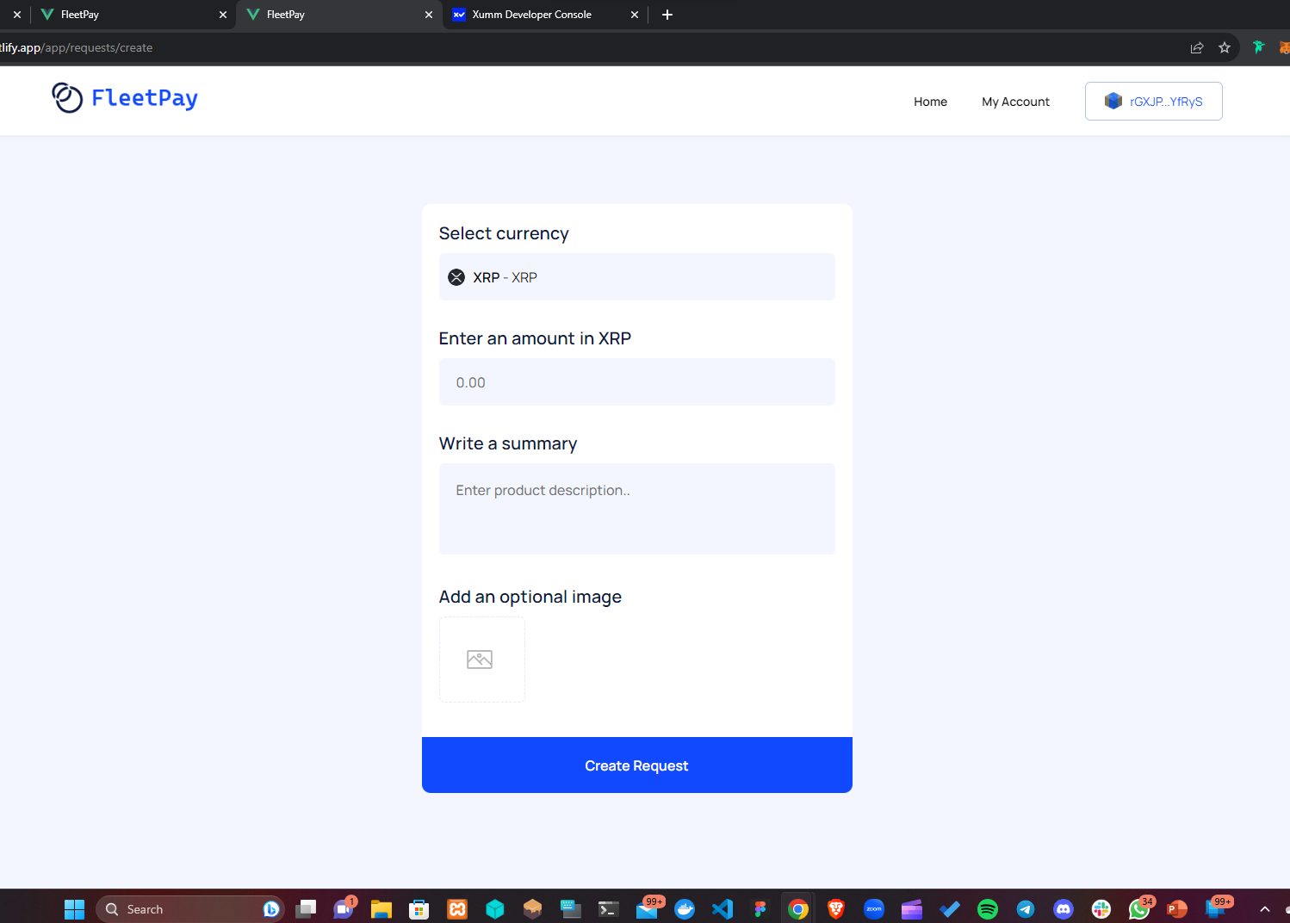Screen dimensions: 1290x923
Task: Open File Explorer from the taskbar
Action: pyautogui.click(x=381, y=909)
